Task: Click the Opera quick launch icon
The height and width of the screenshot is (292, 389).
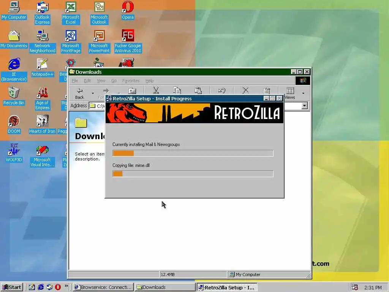Action: [58, 287]
